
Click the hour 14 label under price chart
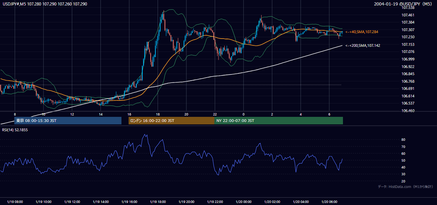(101, 114)
